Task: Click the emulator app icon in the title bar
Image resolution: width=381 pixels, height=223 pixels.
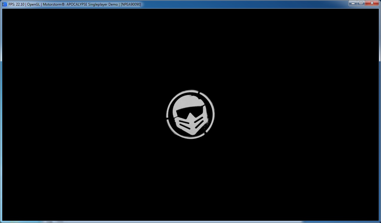Action: 4,4
